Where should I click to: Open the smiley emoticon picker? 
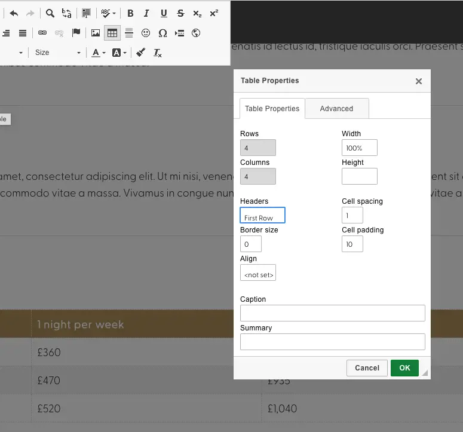pos(146,33)
